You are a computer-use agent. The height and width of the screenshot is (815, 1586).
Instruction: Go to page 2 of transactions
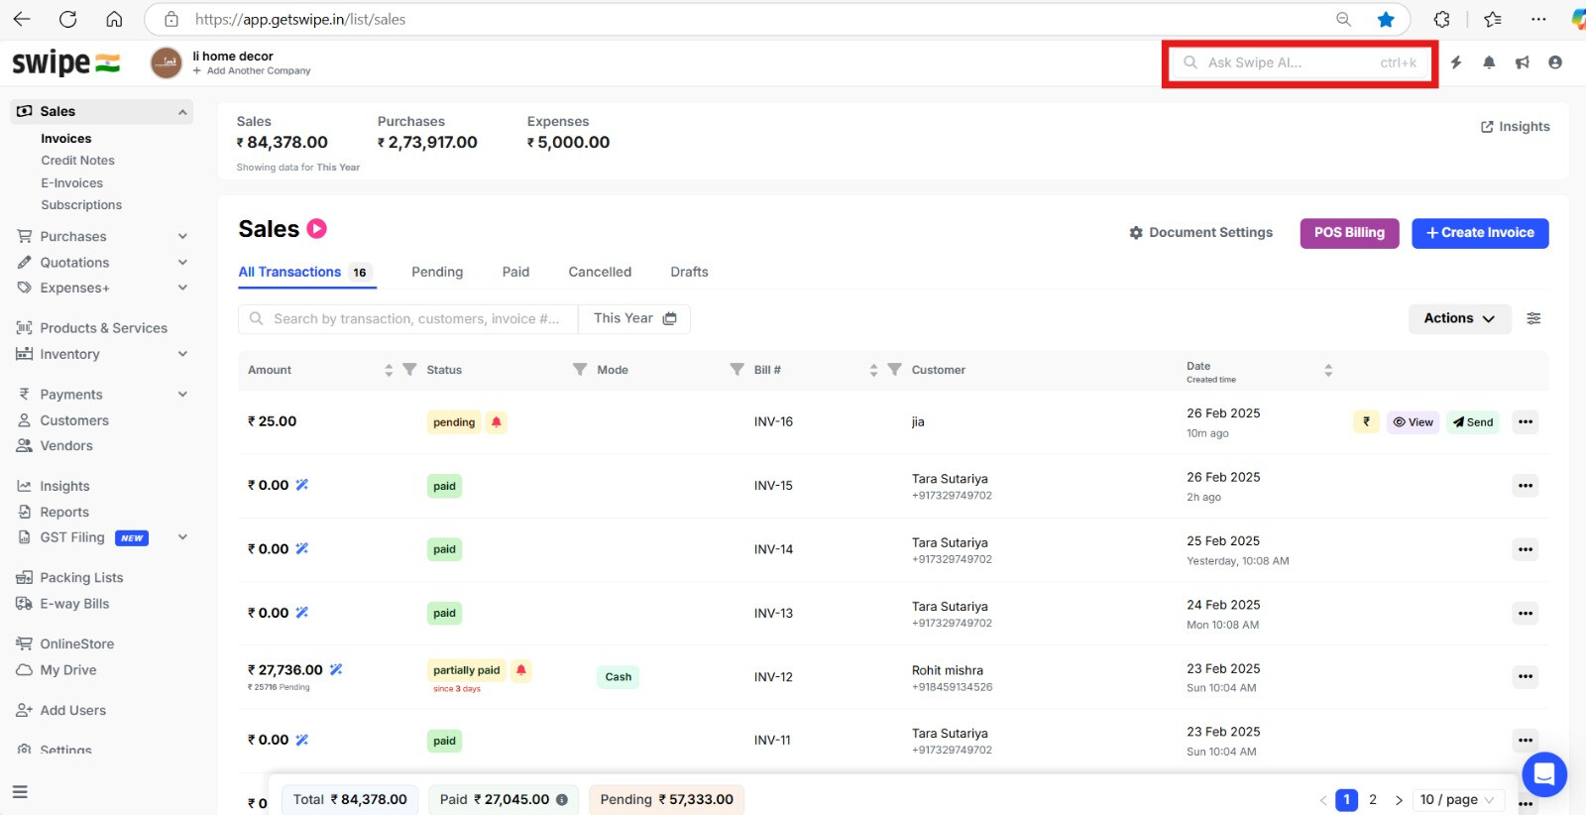[x=1373, y=800]
